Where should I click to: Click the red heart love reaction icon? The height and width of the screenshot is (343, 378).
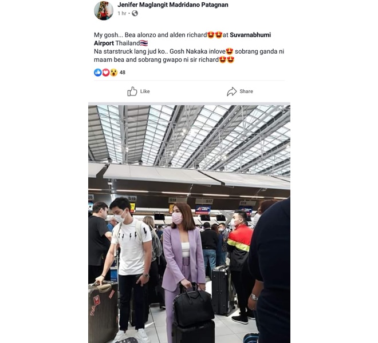tap(105, 72)
